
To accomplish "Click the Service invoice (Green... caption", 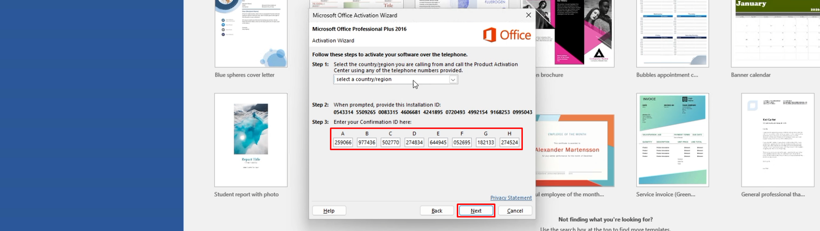I will pyautogui.click(x=666, y=194).
